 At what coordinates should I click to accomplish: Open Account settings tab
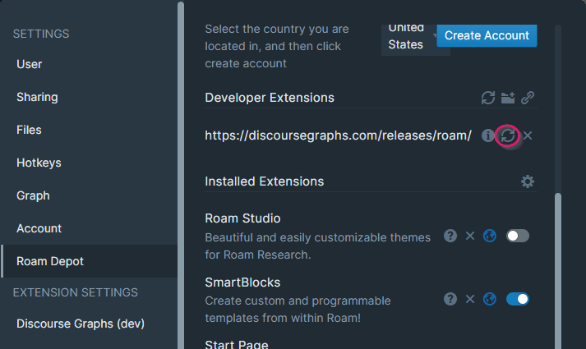click(x=89, y=228)
